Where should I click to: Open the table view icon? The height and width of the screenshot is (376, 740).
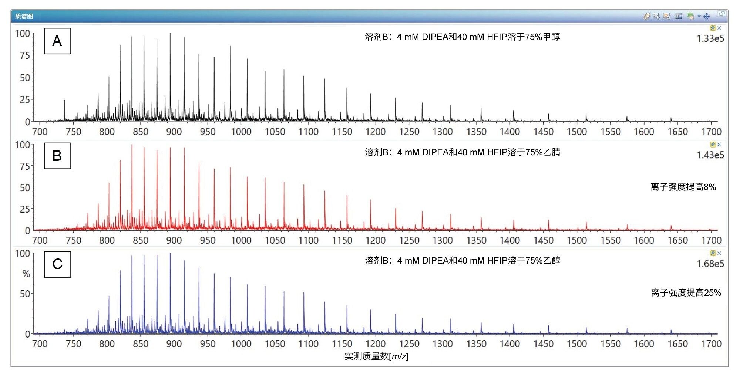tap(679, 16)
